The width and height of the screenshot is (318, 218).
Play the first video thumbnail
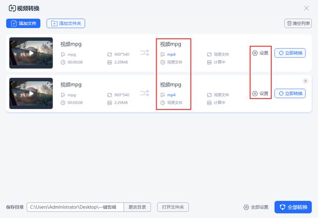(x=31, y=53)
